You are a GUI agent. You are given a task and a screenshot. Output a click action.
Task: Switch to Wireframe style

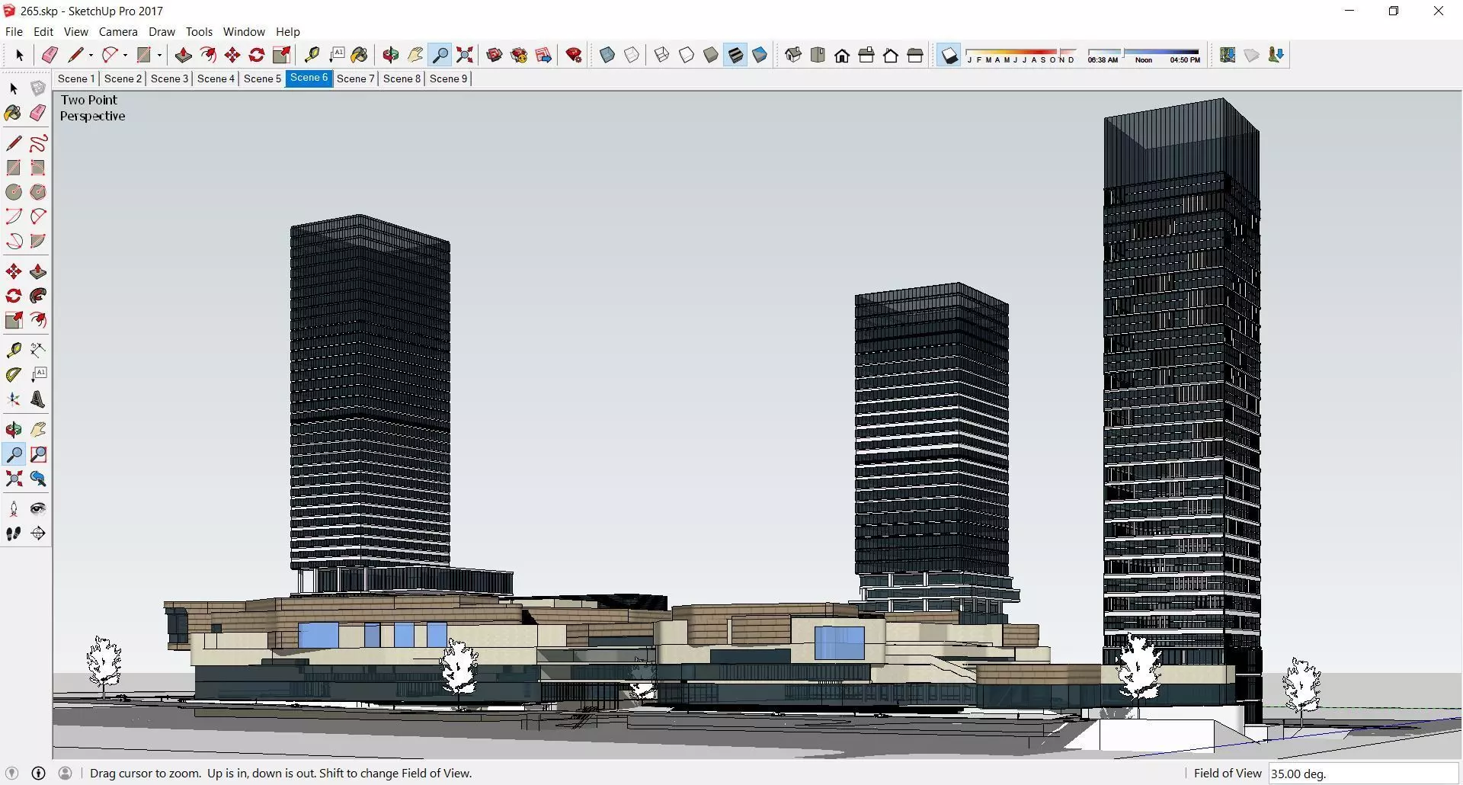tap(662, 55)
